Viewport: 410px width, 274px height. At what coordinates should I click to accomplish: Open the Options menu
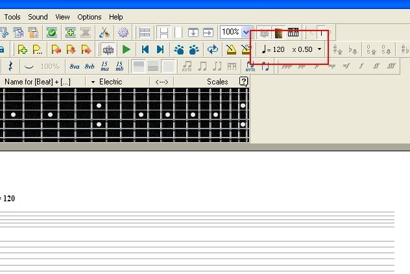click(90, 17)
